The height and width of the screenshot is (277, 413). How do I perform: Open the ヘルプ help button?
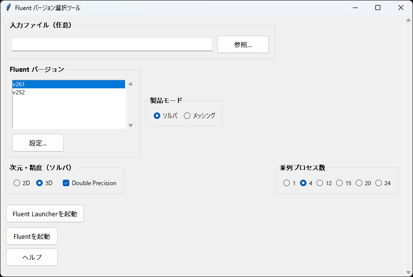pyautogui.click(x=32, y=257)
